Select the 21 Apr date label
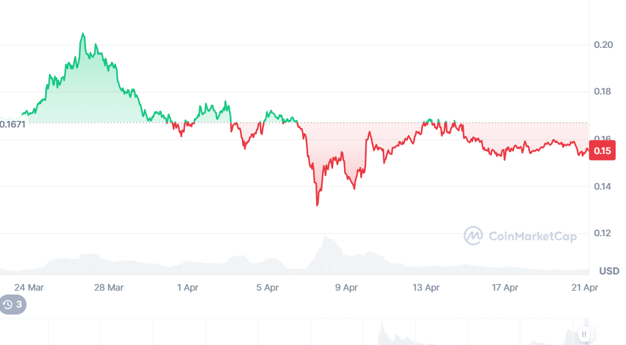Image resolution: width=626 pixels, height=345 pixels. tap(586, 287)
